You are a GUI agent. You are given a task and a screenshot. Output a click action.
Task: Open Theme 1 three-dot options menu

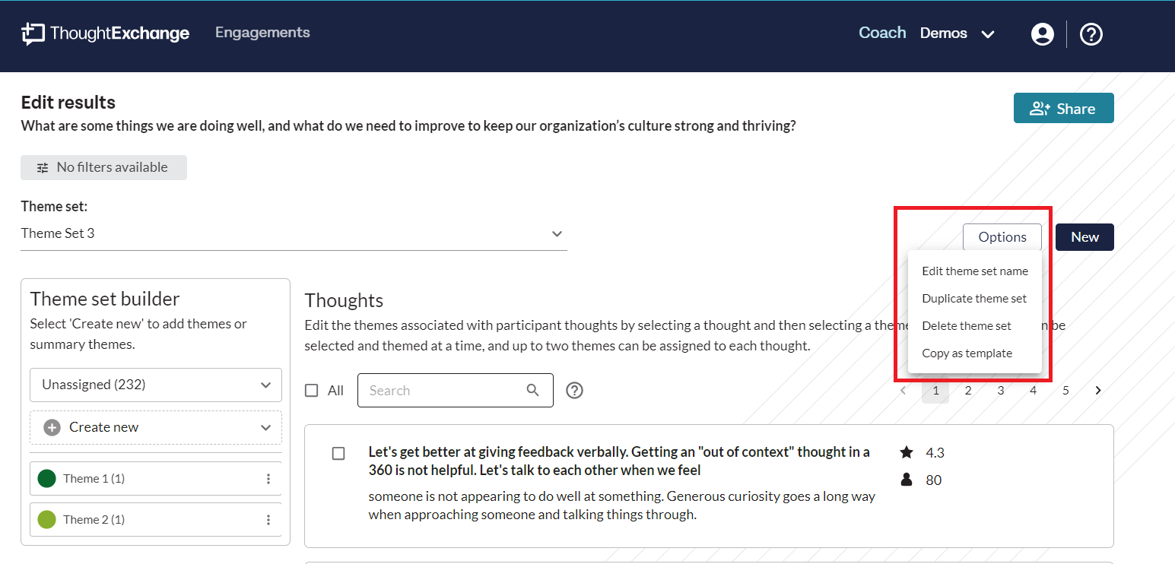point(268,479)
